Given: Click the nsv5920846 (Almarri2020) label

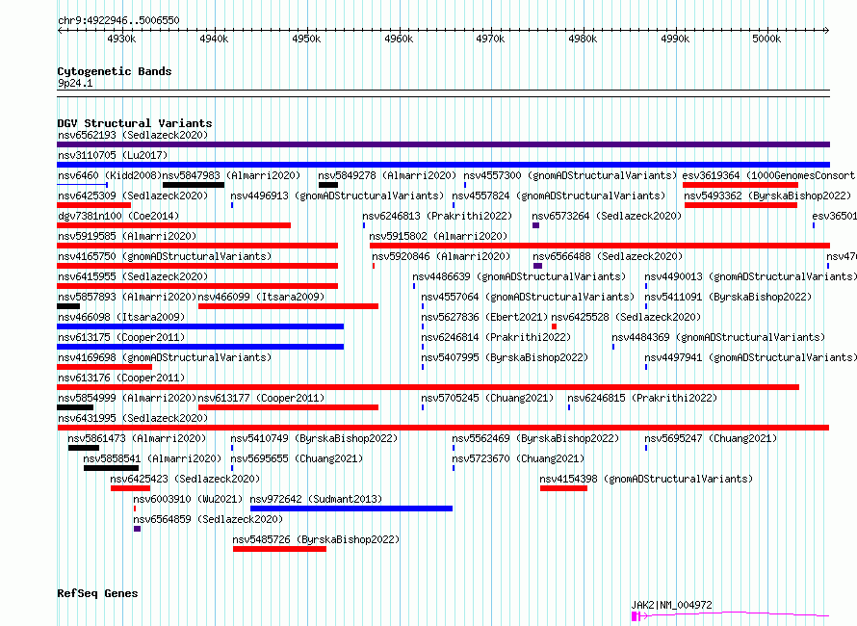Looking at the screenshot, I should [x=441, y=256].
